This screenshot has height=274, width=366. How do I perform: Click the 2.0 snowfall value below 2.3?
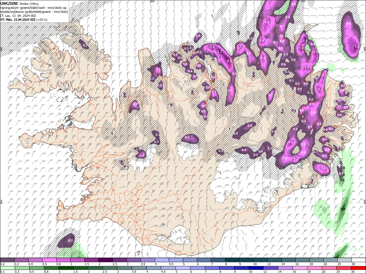(229, 61)
